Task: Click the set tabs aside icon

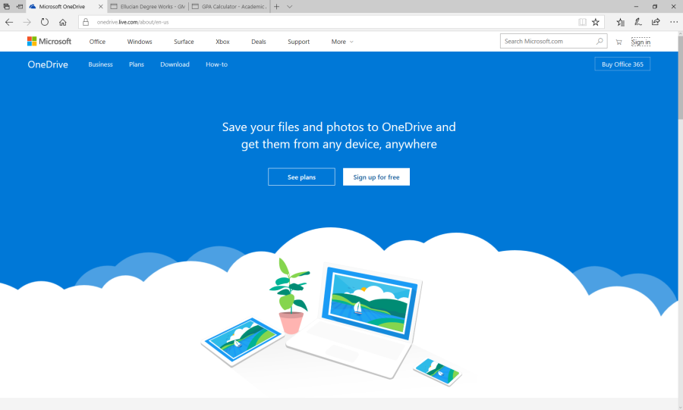Action: pyautogui.click(x=20, y=7)
